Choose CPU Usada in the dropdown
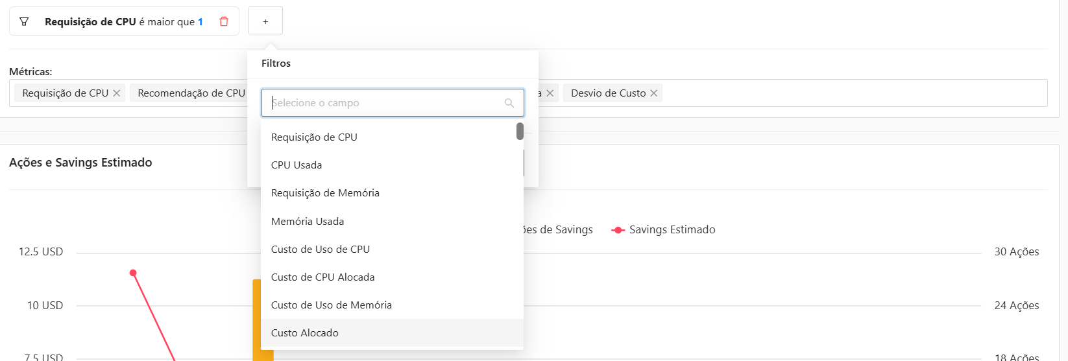This screenshot has width=1068, height=361. pyautogui.click(x=297, y=165)
